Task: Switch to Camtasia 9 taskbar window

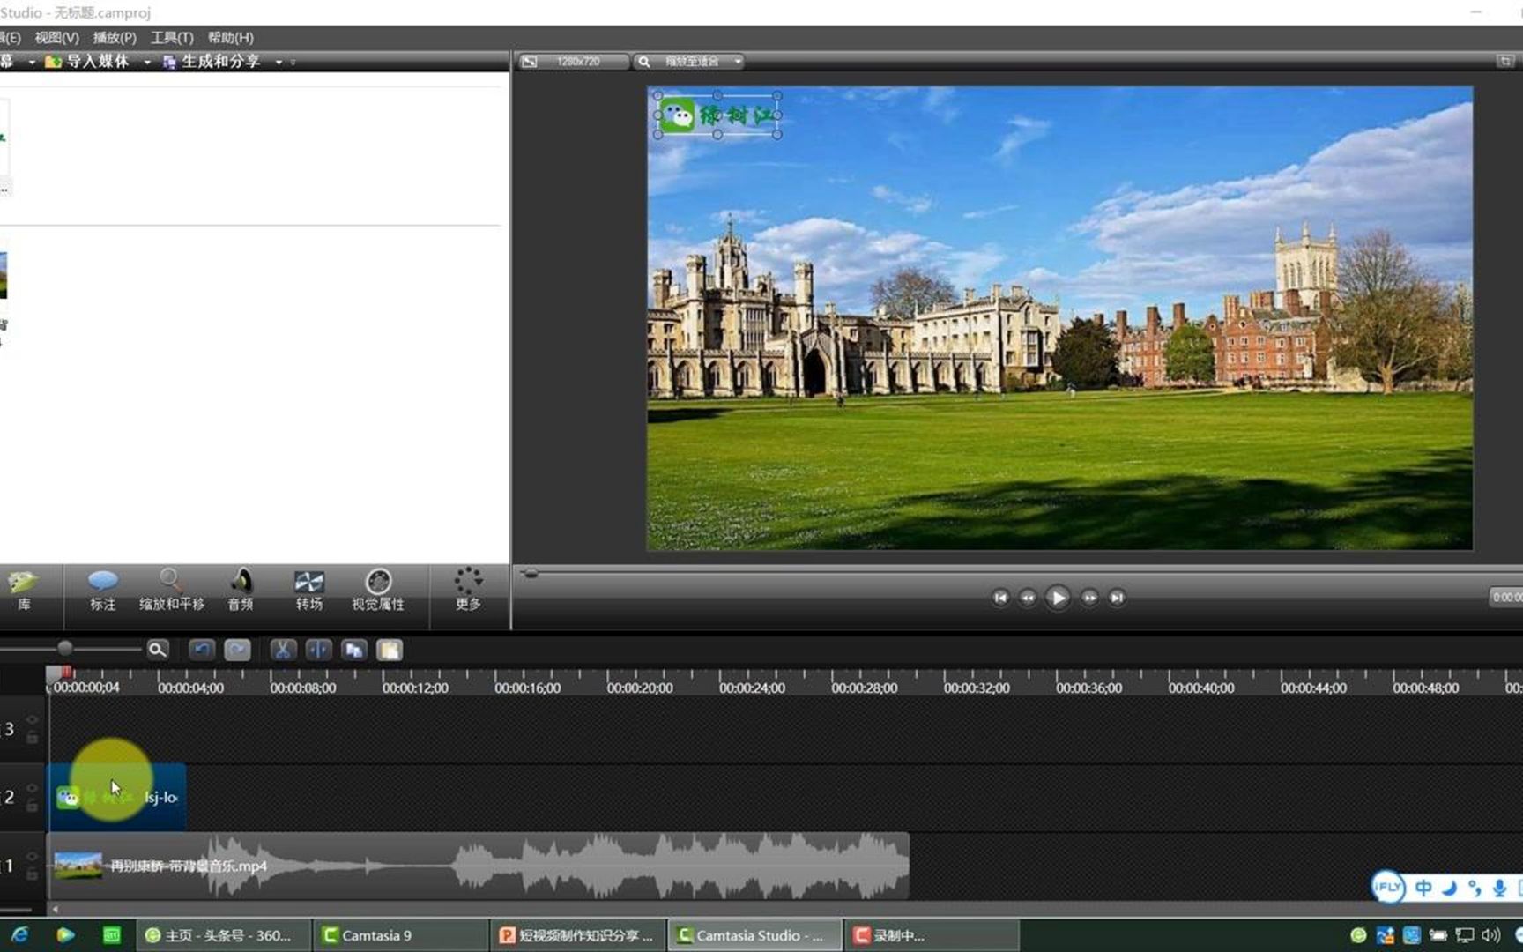Action: pos(400,935)
